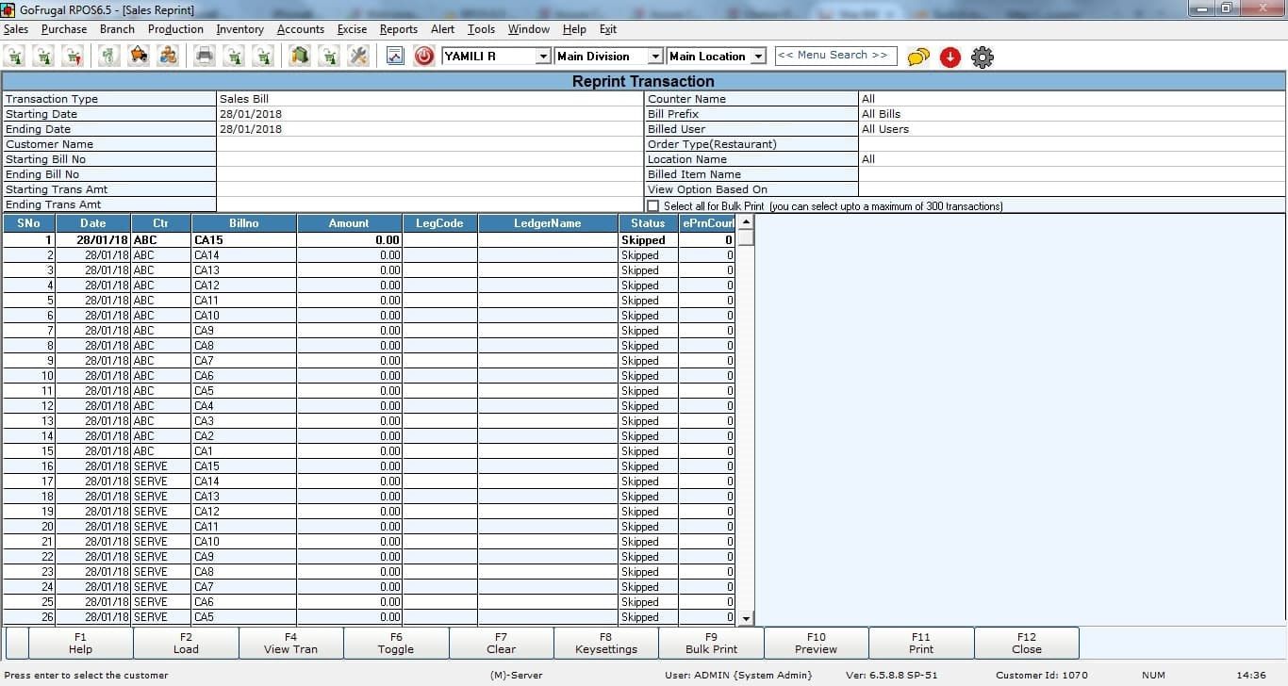Click the red power button icon
The width and height of the screenshot is (1288, 686).
point(424,57)
